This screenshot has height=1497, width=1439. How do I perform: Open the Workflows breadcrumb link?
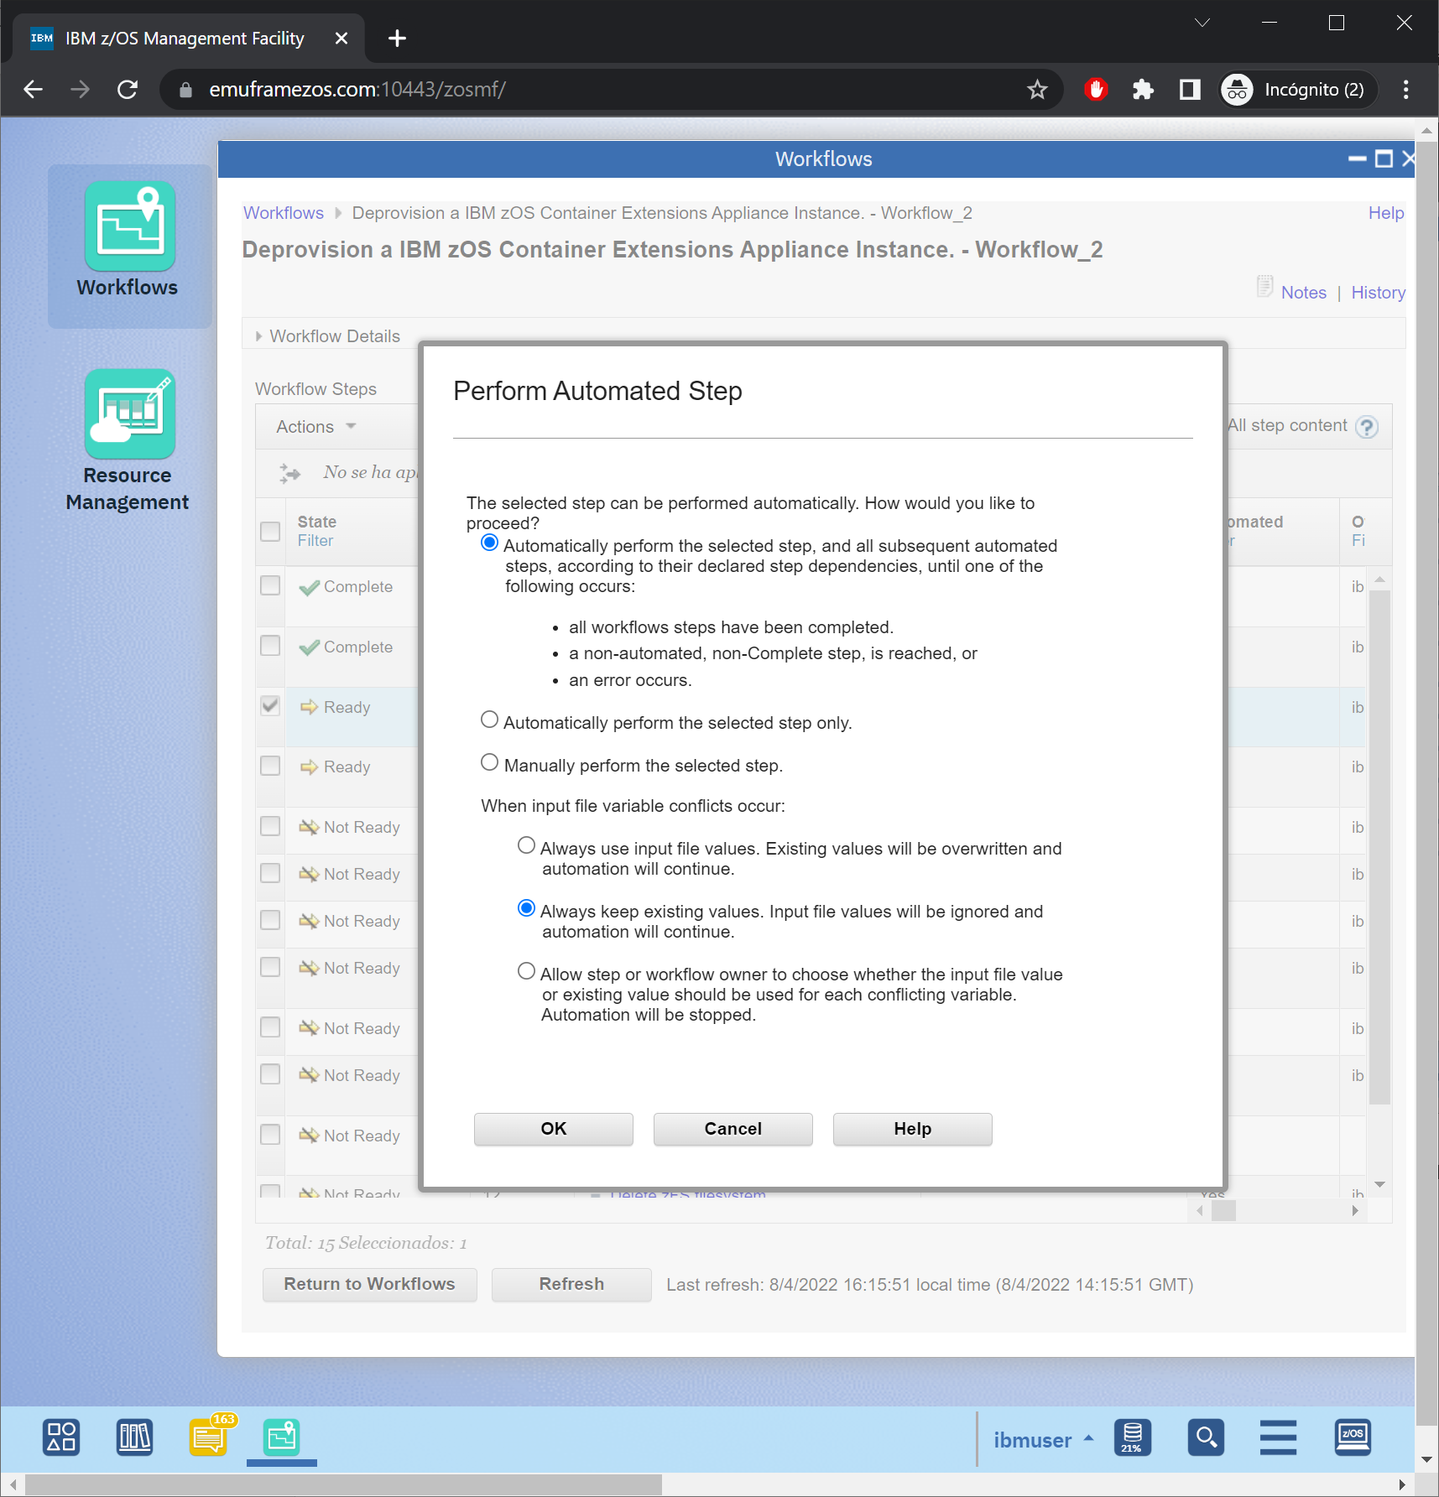(284, 213)
